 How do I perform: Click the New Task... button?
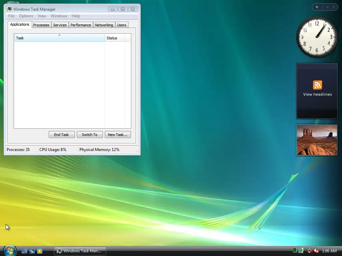click(118, 135)
